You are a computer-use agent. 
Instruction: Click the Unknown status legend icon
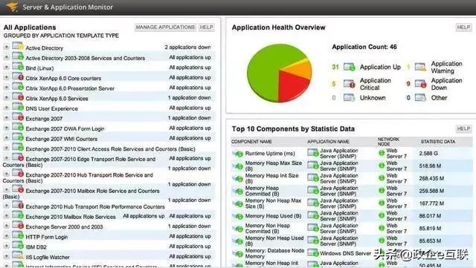tap(349, 97)
